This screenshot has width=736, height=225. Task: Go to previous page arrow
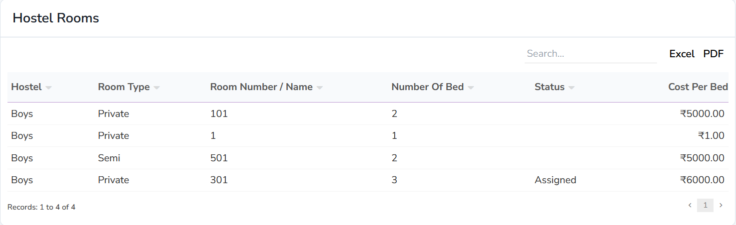tap(690, 205)
